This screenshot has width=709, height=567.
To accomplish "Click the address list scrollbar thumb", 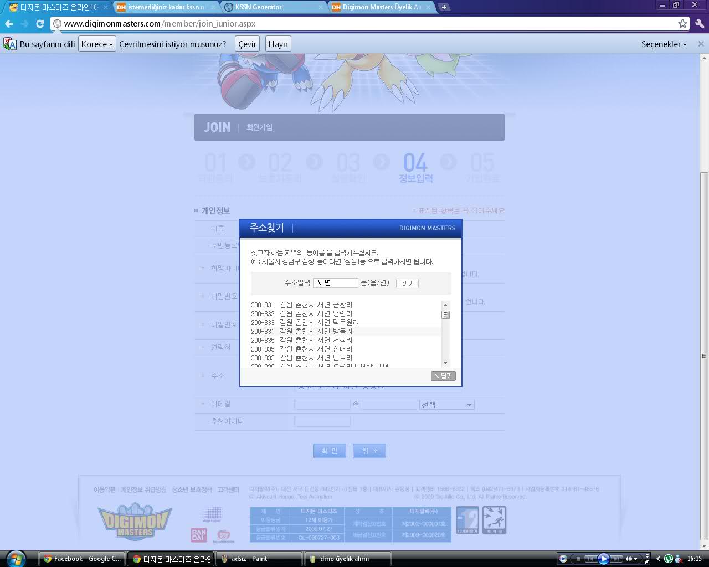I will click(x=445, y=315).
